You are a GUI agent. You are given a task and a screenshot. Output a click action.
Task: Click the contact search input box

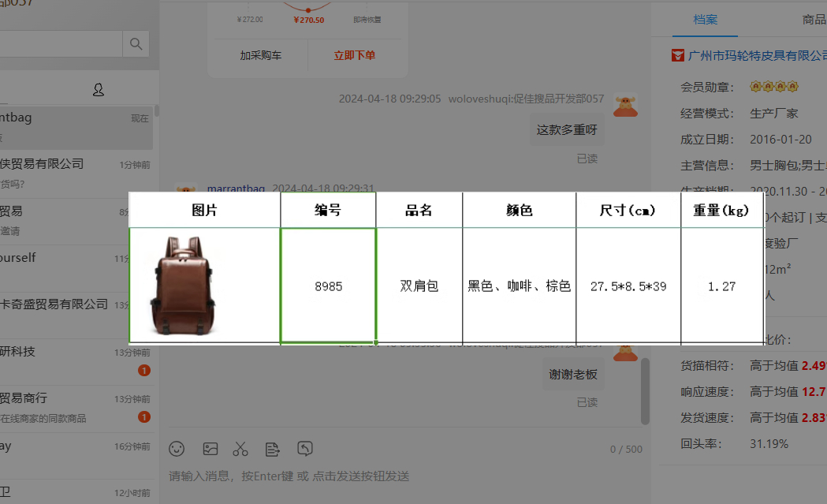tap(60, 43)
